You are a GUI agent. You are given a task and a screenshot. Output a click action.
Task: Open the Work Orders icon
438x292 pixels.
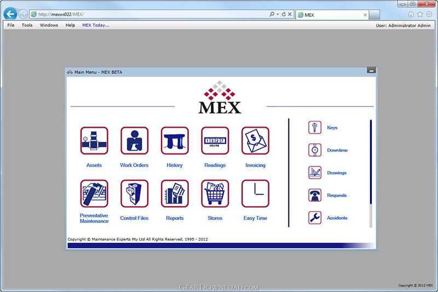pos(134,141)
